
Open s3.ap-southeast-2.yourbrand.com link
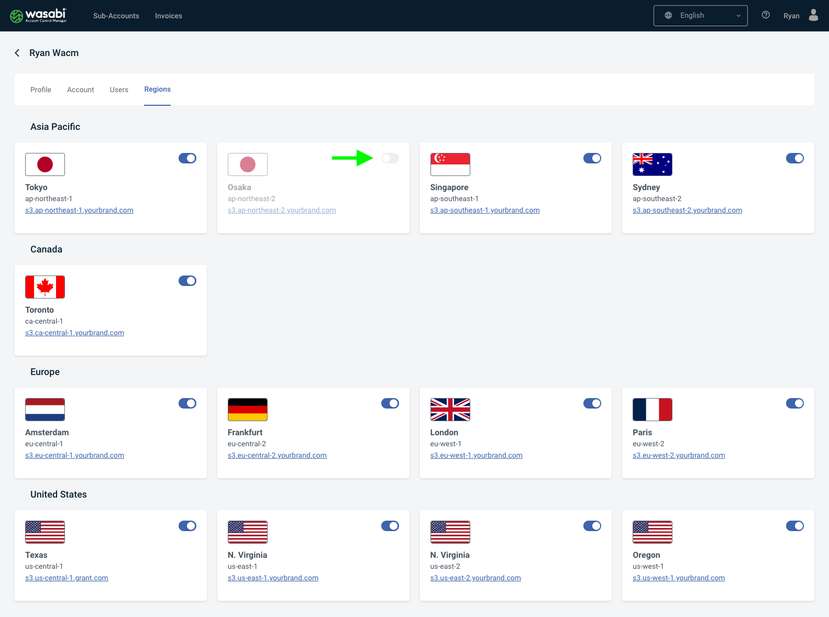(x=687, y=210)
